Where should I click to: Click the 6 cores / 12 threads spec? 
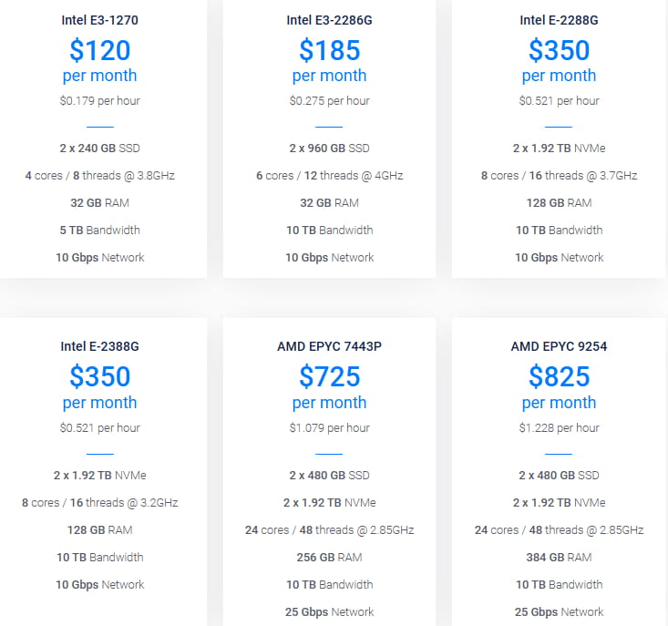pyautogui.click(x=329, y=176)
